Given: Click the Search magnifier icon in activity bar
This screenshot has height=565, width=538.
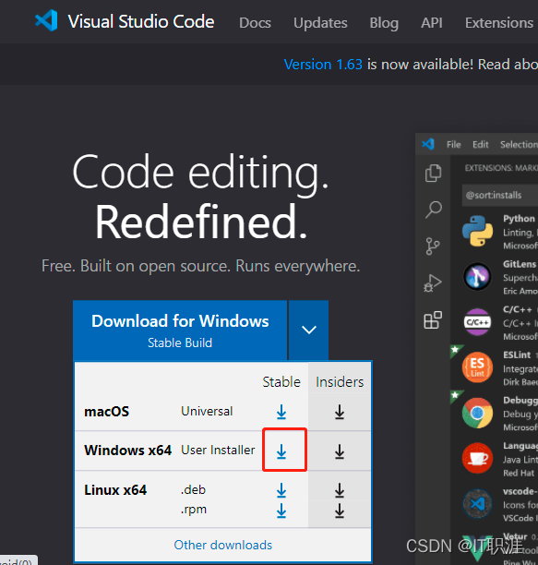Looking at the screenshot, I should tap(433, 210).
